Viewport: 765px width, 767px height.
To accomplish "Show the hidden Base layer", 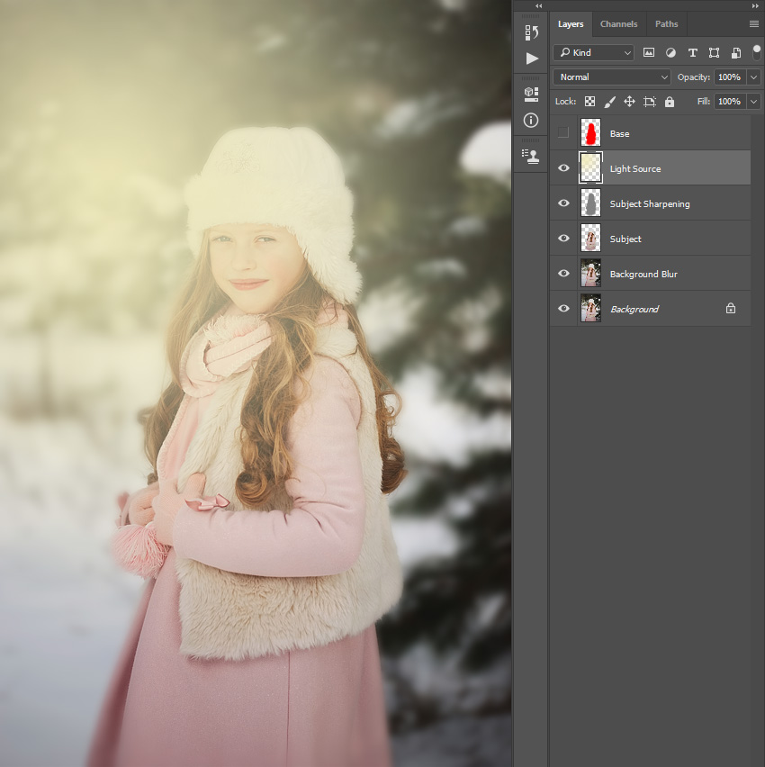I will pyautogui.click(x=563, y=132).
